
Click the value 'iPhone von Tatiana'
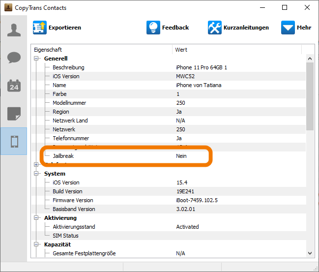(199, 85)
